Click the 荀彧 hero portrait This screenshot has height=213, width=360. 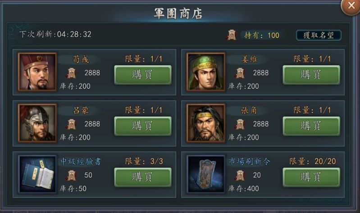pos(37,72)
